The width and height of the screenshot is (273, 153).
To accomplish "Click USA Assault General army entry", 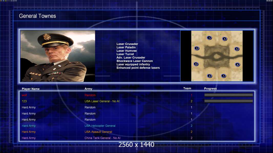I will (x=98, y=132).
